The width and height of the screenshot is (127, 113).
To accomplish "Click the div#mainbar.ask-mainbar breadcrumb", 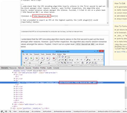I will click(62, 111).
